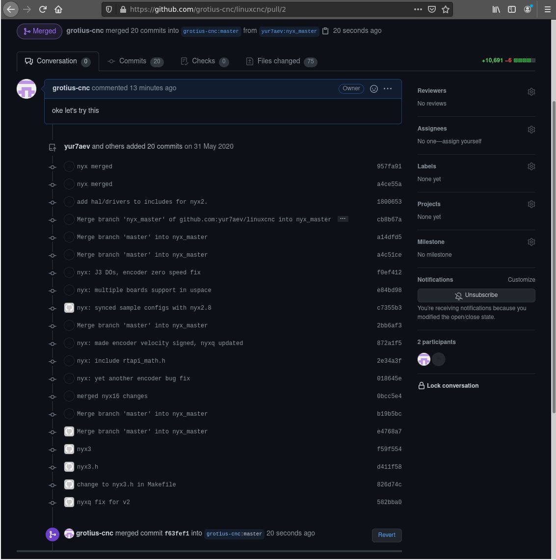This screenshot has height=560, width=556.
Task: Click the padlock site security icon
Action: pos(123,9)
